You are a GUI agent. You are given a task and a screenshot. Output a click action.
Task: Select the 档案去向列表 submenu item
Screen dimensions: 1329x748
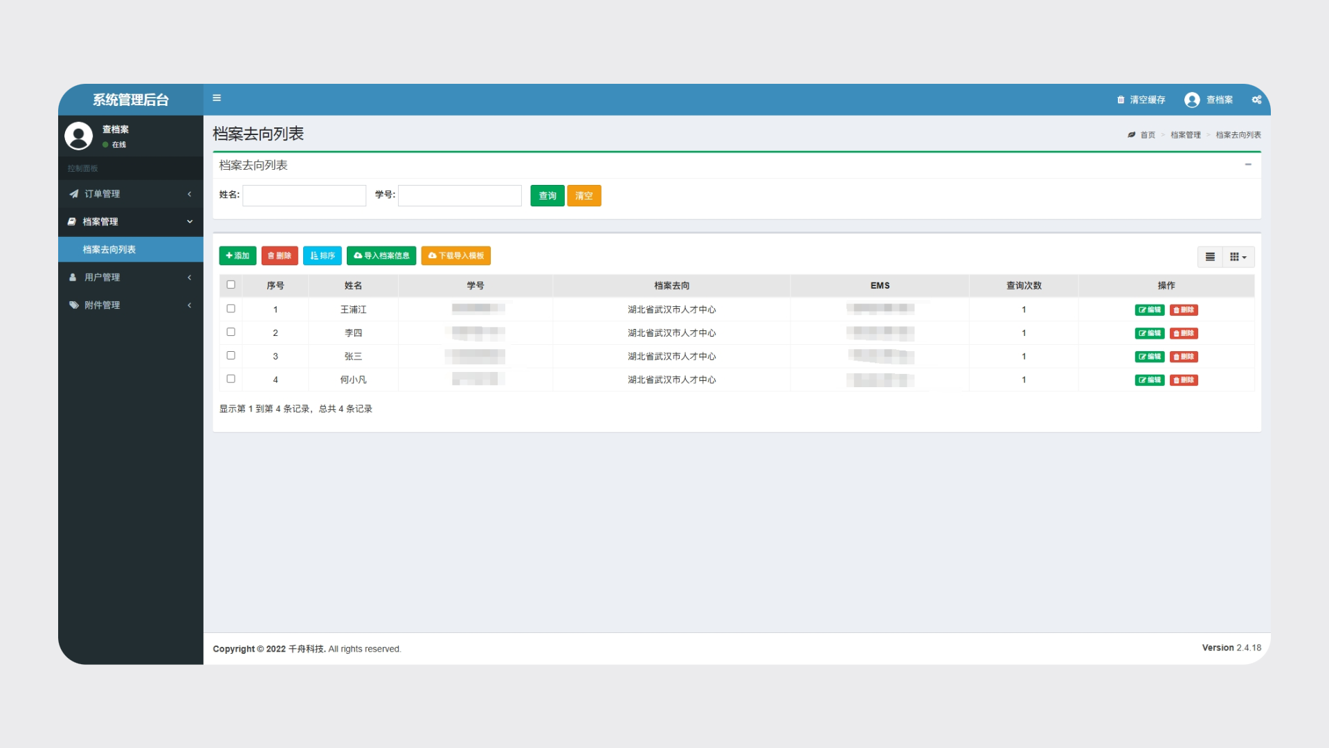coord(131,249)
